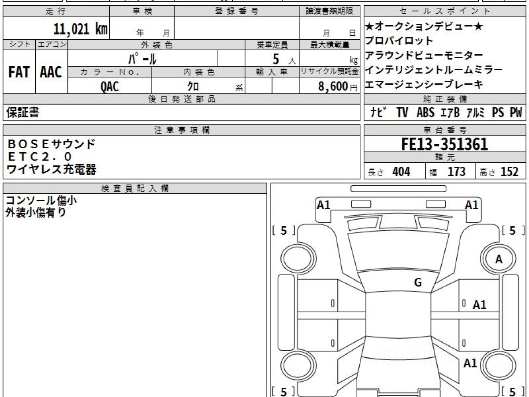Select the FAT shift value
This screenshot has width=529, height=397.
pos(19,72)
